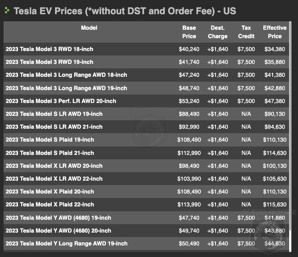Select the Model 3 RWD 18-inch row
Viewport: 298px width, 257px height.
[50, 49]
